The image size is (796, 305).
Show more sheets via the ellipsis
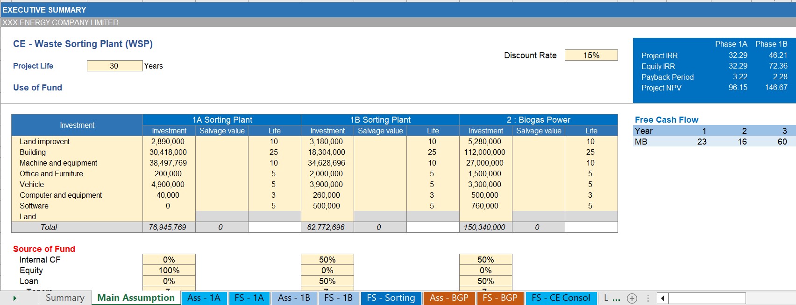(616, 298)
